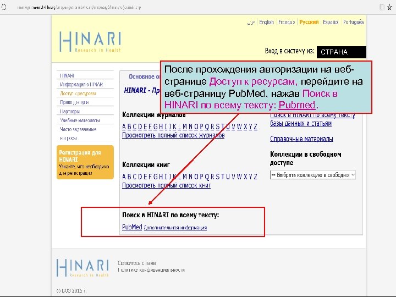The image size is (396, 297).
Task: Click Поиск в HINARI по всему тексту heading
Action: tap(170, 215)
